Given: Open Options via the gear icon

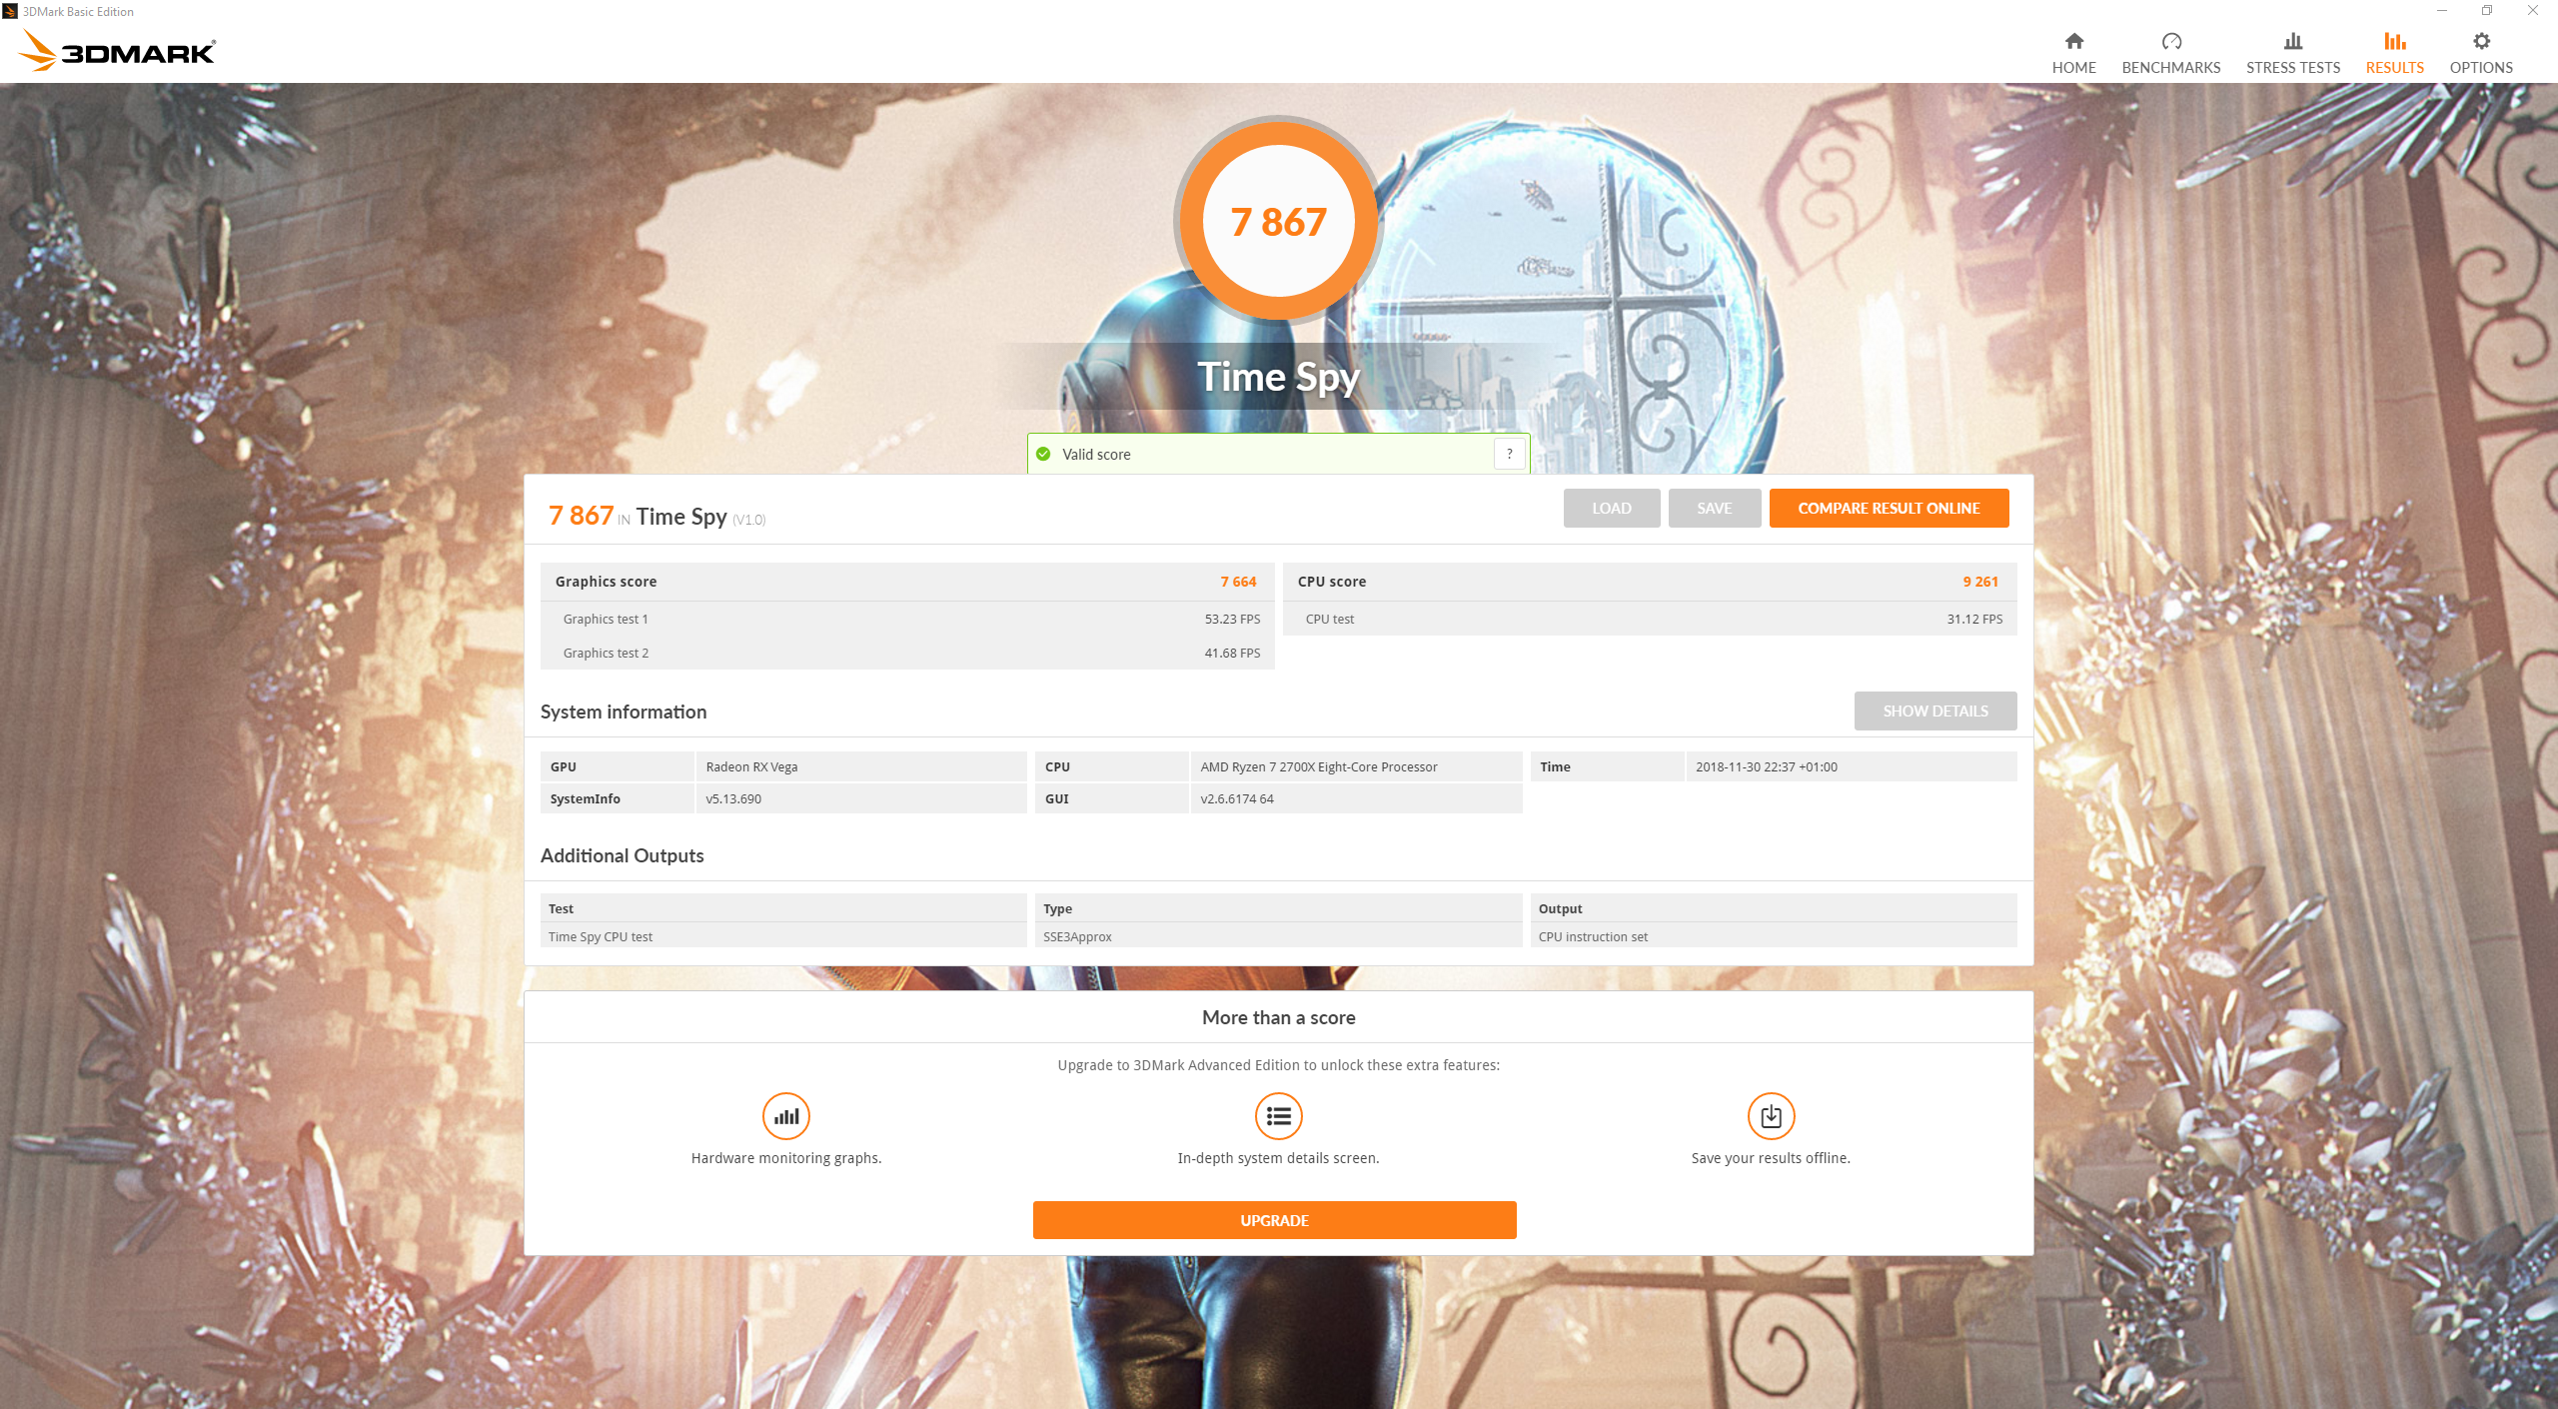Looking at the screenshot, I should pos(2481,41).
